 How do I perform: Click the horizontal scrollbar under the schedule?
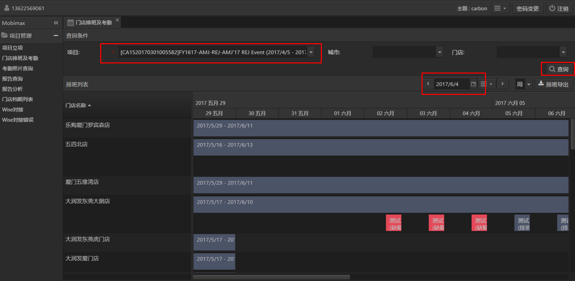click(x=271, y=277)
